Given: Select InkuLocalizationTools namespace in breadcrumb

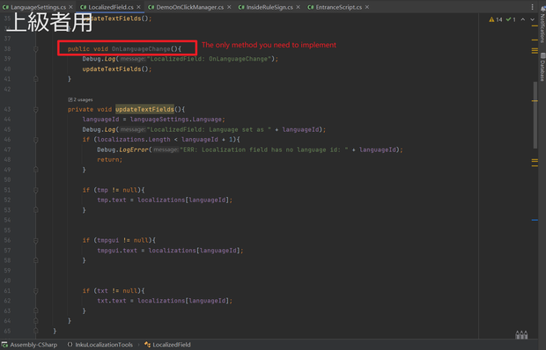Looking at the screenshot, I should [104, 345].
